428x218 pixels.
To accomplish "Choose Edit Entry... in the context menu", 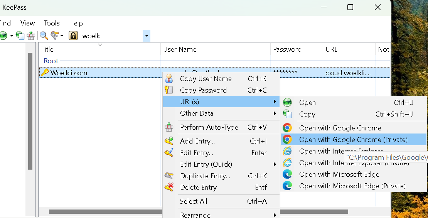I will 221,152.
